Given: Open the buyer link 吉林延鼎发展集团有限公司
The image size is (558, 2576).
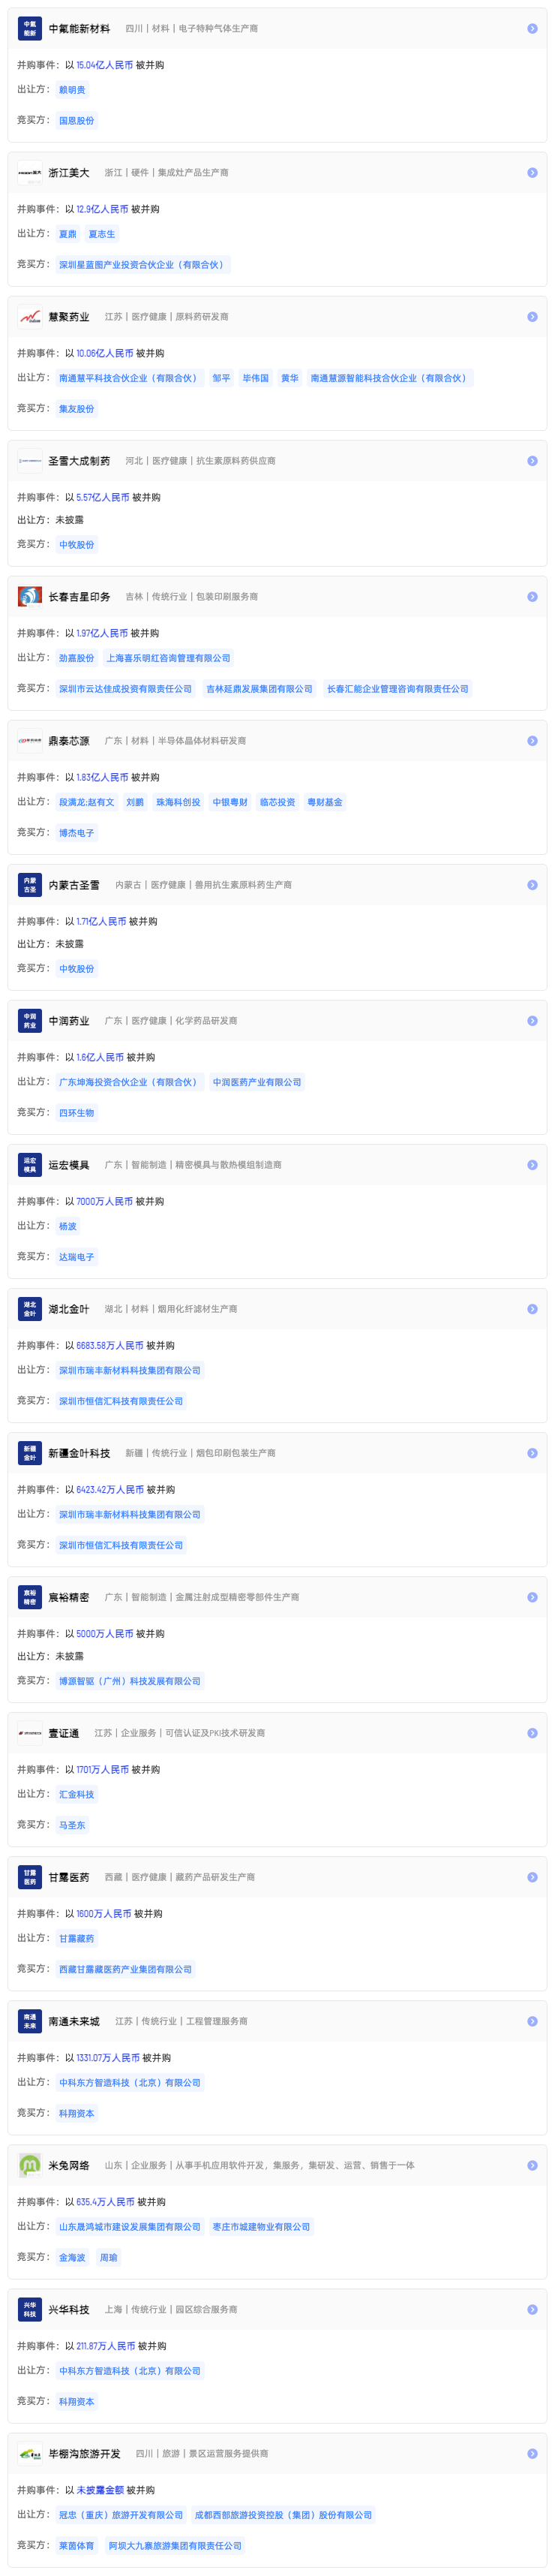Looking at the screenshot, I should click(259, 689).
